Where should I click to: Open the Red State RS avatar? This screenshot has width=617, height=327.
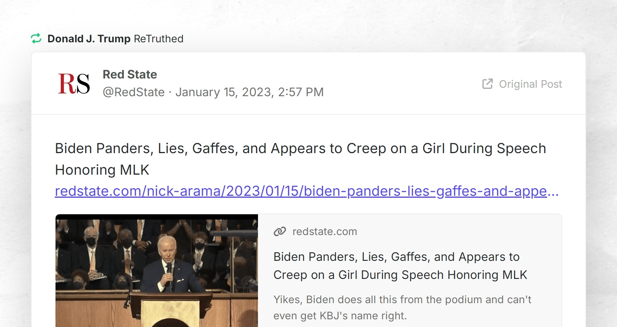74,84
